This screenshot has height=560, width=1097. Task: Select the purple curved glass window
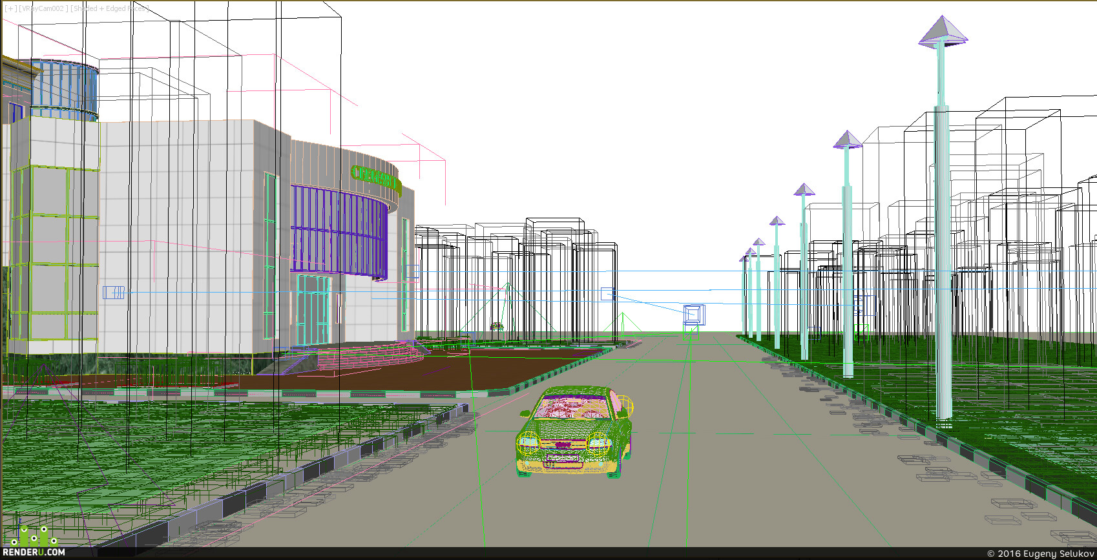coord(339,231)
